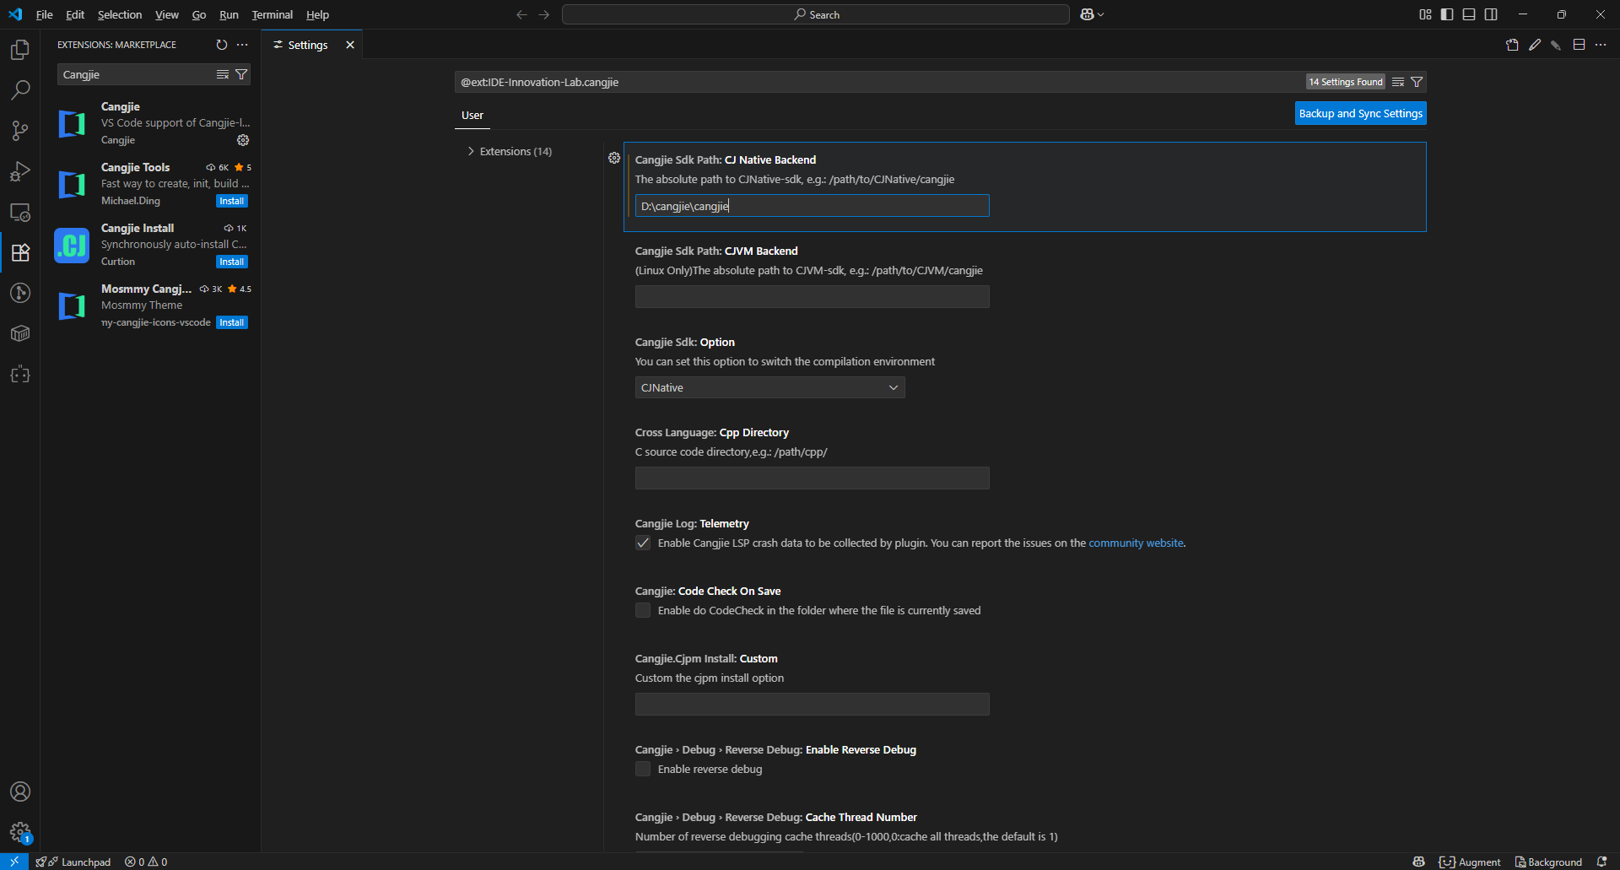Image resolution: width=1620 pixels, height=870 pixels.
Task: Install the Cangjie Tools extension
Action: (x=231, y=201)
